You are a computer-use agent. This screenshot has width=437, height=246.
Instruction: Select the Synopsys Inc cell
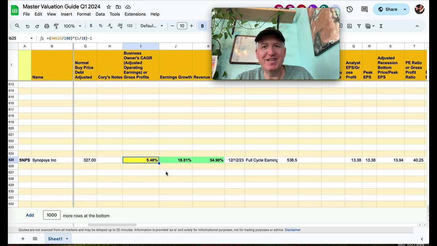(52, 160)
